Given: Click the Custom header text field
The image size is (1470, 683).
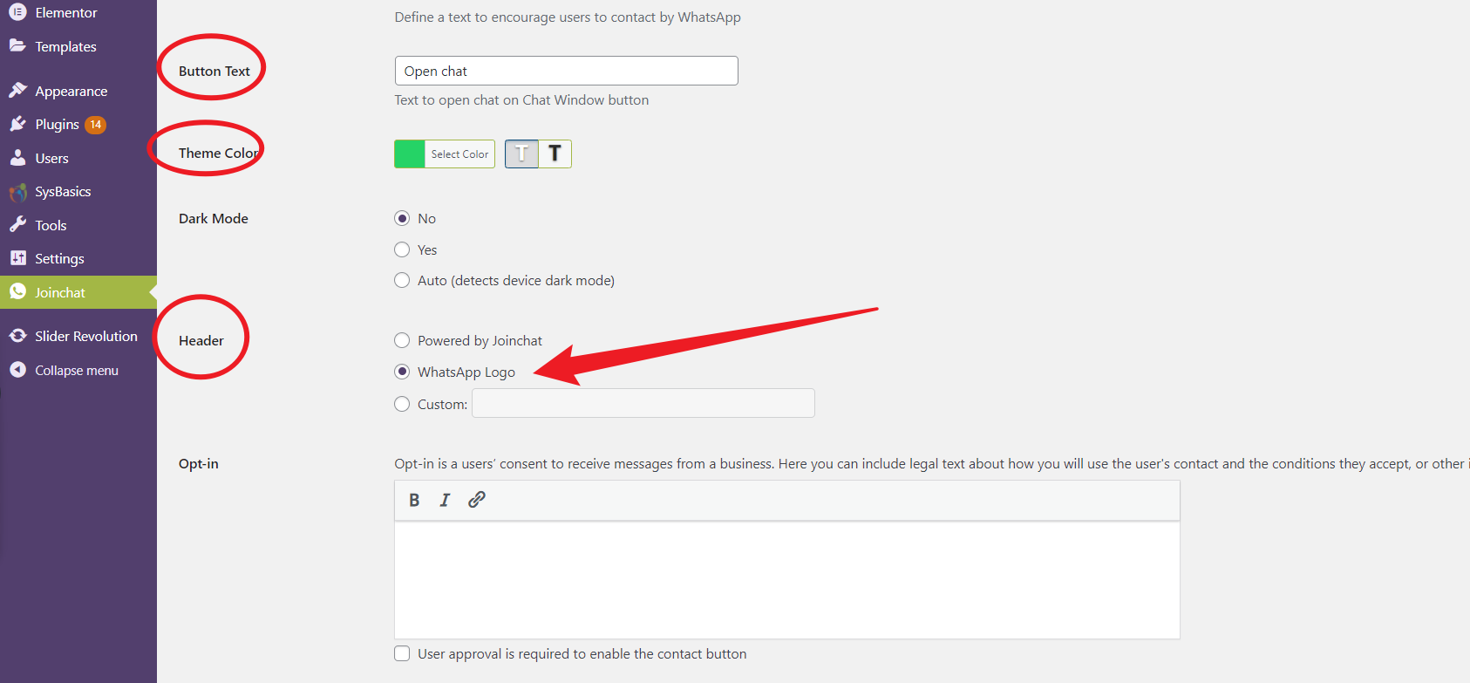Looking at the screenshot, I should pyautogui.click(x=643, y=403).
